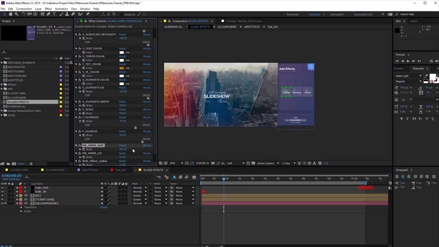
Task: Open the 1 View layout dropdown
Action: (288, 163)
